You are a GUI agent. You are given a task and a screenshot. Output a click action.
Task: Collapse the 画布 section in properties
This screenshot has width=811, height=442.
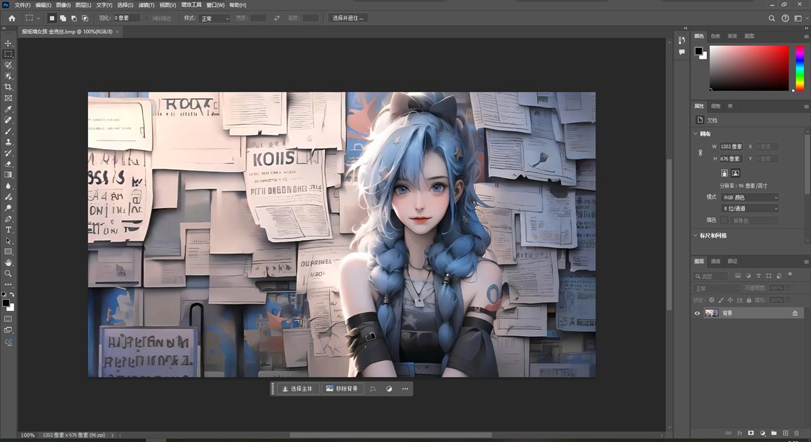[696, 134]
